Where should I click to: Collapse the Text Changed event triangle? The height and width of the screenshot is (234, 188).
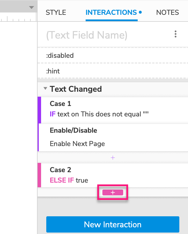(45, 89)
